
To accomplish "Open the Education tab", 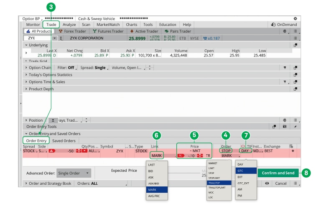I will [x=168, y=25].
